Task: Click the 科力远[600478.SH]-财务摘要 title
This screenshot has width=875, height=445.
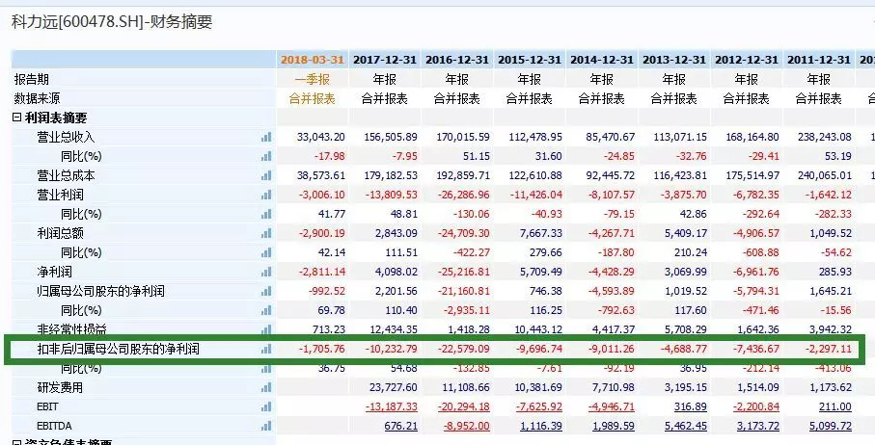Action: click(112, 22)
